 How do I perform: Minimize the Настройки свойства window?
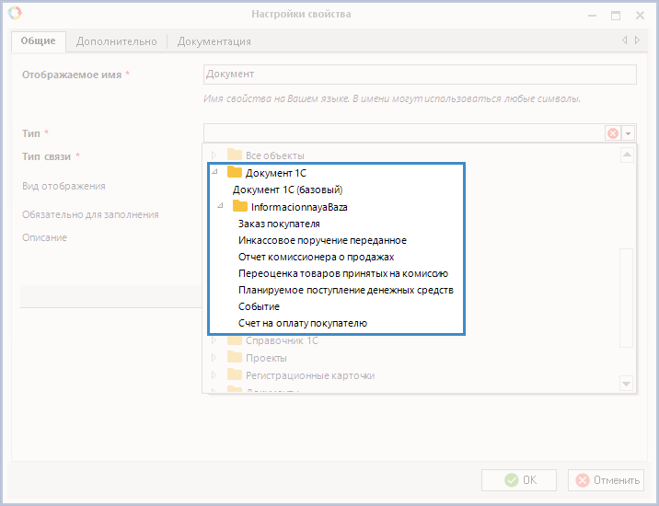592,16
